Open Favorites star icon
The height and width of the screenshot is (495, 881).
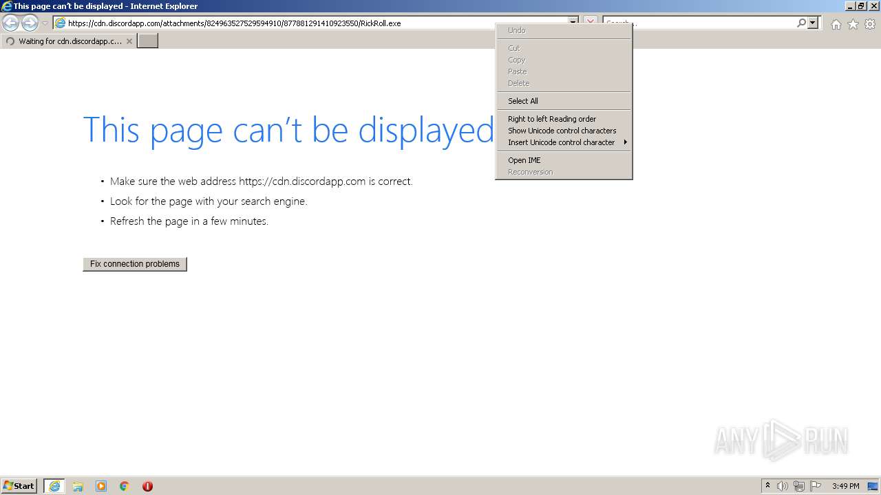pyautogui.click(x=853, y=24)
